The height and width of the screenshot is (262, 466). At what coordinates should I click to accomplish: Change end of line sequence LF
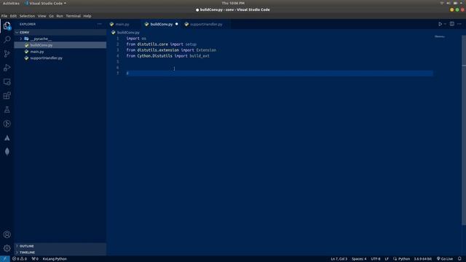click(x=387, y=259)
